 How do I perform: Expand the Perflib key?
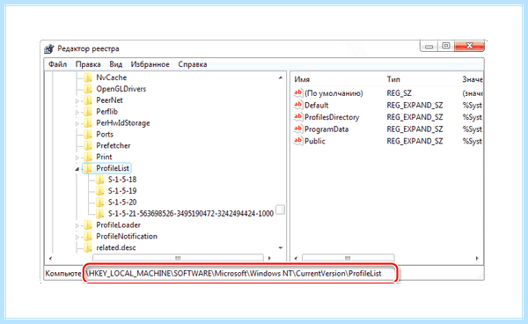pos(77,112)
